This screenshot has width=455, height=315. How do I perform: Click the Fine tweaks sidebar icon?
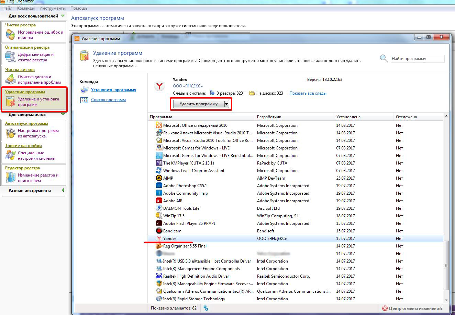click(x=11, y=156)
